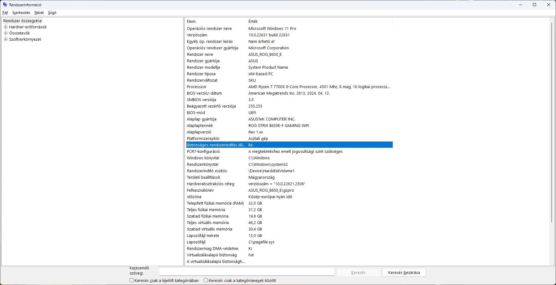Select the Teljes fizikai memória row

[x=289, y=210]
